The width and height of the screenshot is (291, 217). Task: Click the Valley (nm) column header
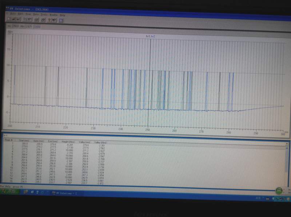point(84,142)
